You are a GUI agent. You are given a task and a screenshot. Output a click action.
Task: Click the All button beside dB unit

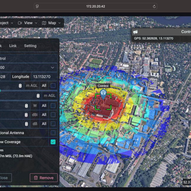(x=44, y=124)
